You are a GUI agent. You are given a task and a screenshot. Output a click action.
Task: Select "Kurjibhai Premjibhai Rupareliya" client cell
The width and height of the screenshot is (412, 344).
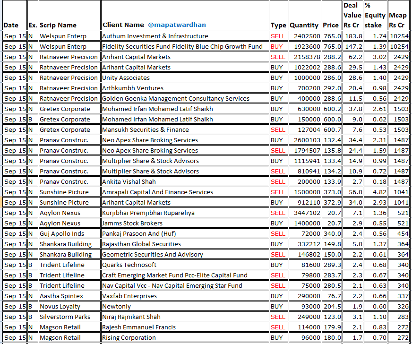coord(185,213)
